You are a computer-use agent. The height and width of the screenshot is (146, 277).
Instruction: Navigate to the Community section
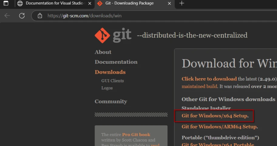point(111,101)
